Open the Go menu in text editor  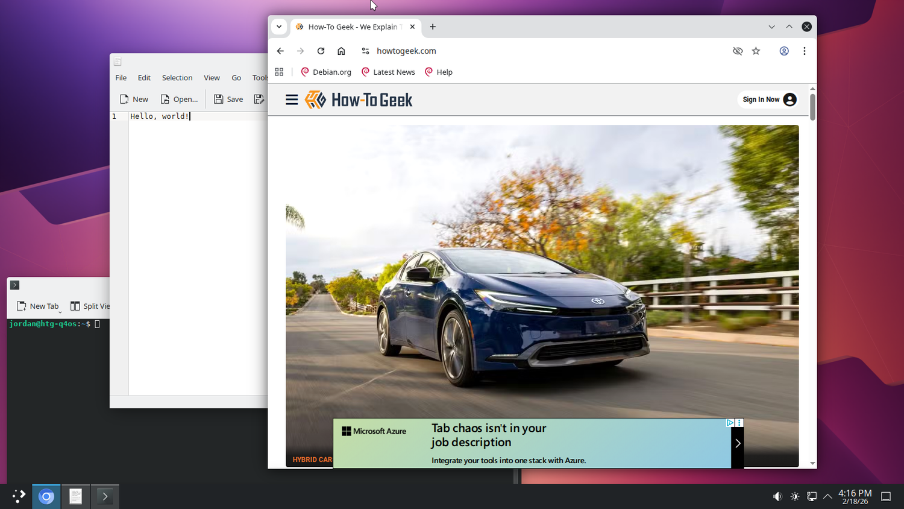(x=236, y=78)
